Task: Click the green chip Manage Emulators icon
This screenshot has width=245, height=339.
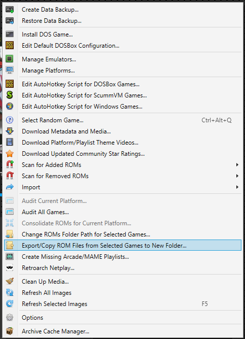Action: [10, 59]
